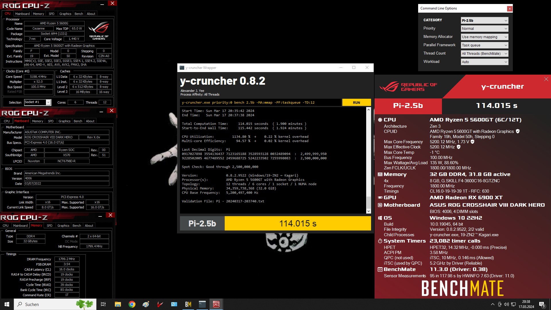Click the ROG eye logo in CPU-Z CPU tab
This screenshot has height=310, width=551.
pos(99,30)
